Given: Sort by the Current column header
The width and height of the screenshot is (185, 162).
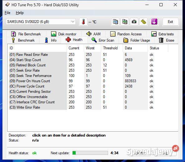Looking at the screenshot, I should click(x=75, y=48).
